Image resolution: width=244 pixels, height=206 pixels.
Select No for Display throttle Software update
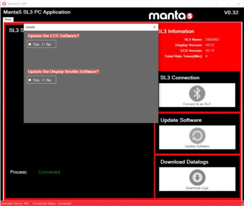tap(43, 80)
